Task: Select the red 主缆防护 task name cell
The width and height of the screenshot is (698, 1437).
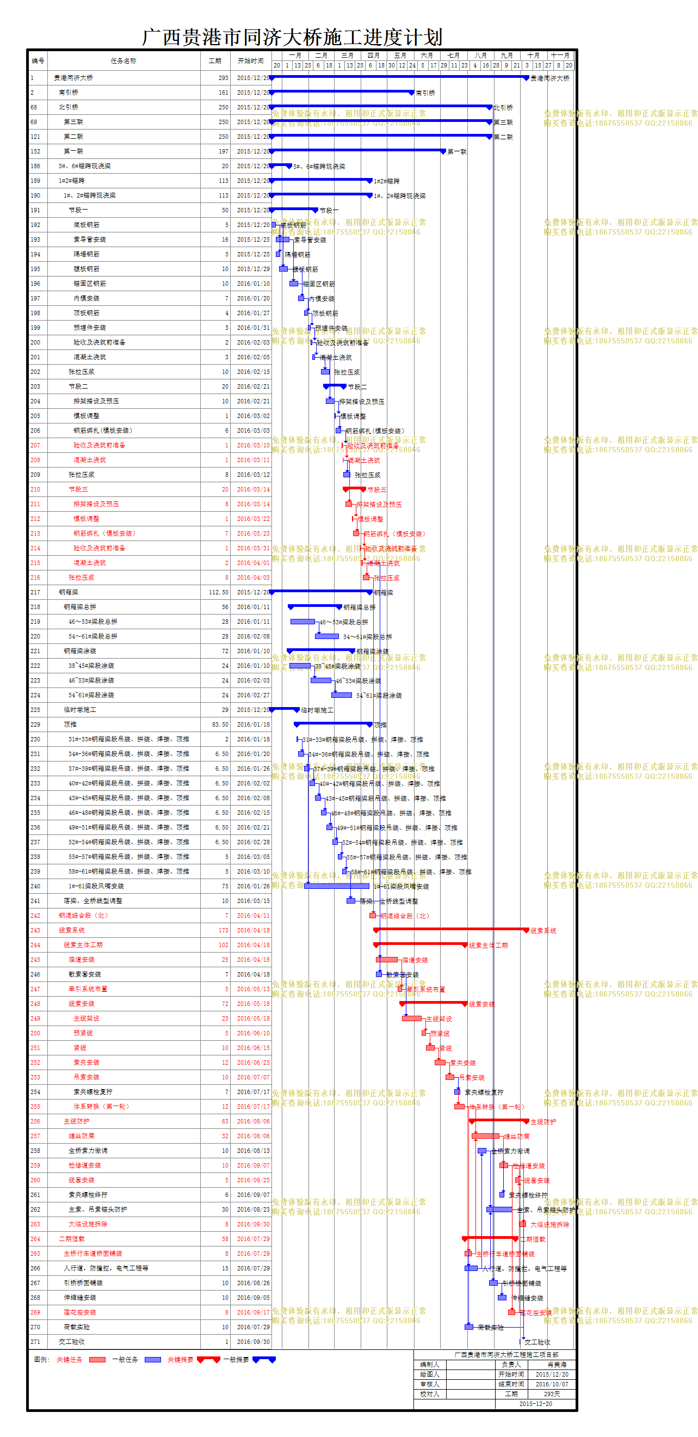Action: pos(76,1121)
